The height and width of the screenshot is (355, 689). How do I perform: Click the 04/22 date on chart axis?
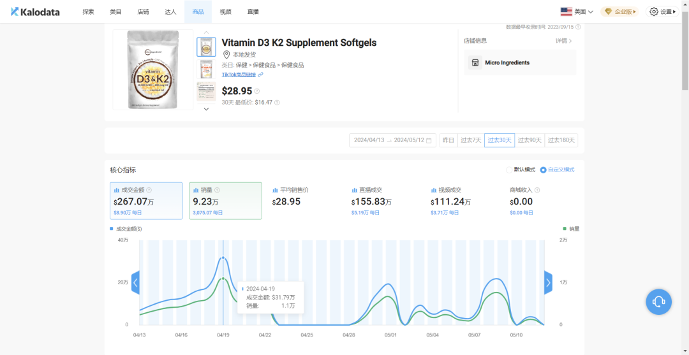point(265,335)
